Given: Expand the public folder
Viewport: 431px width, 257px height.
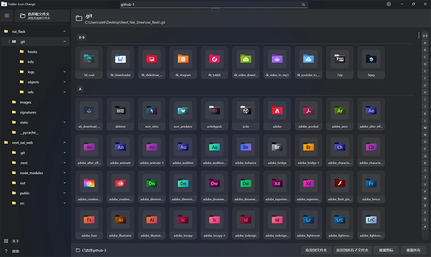Looking at the screenshot, I should tap(64, 193).
